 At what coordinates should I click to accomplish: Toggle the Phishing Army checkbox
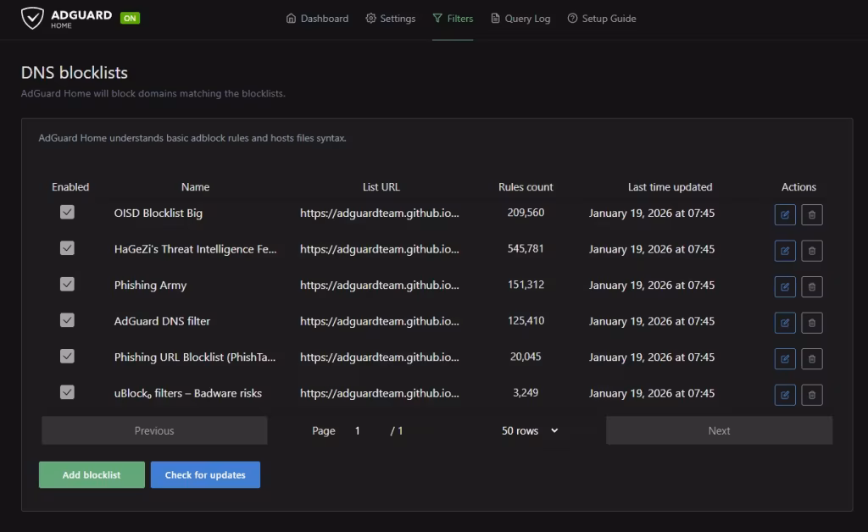tap(67, 284)
